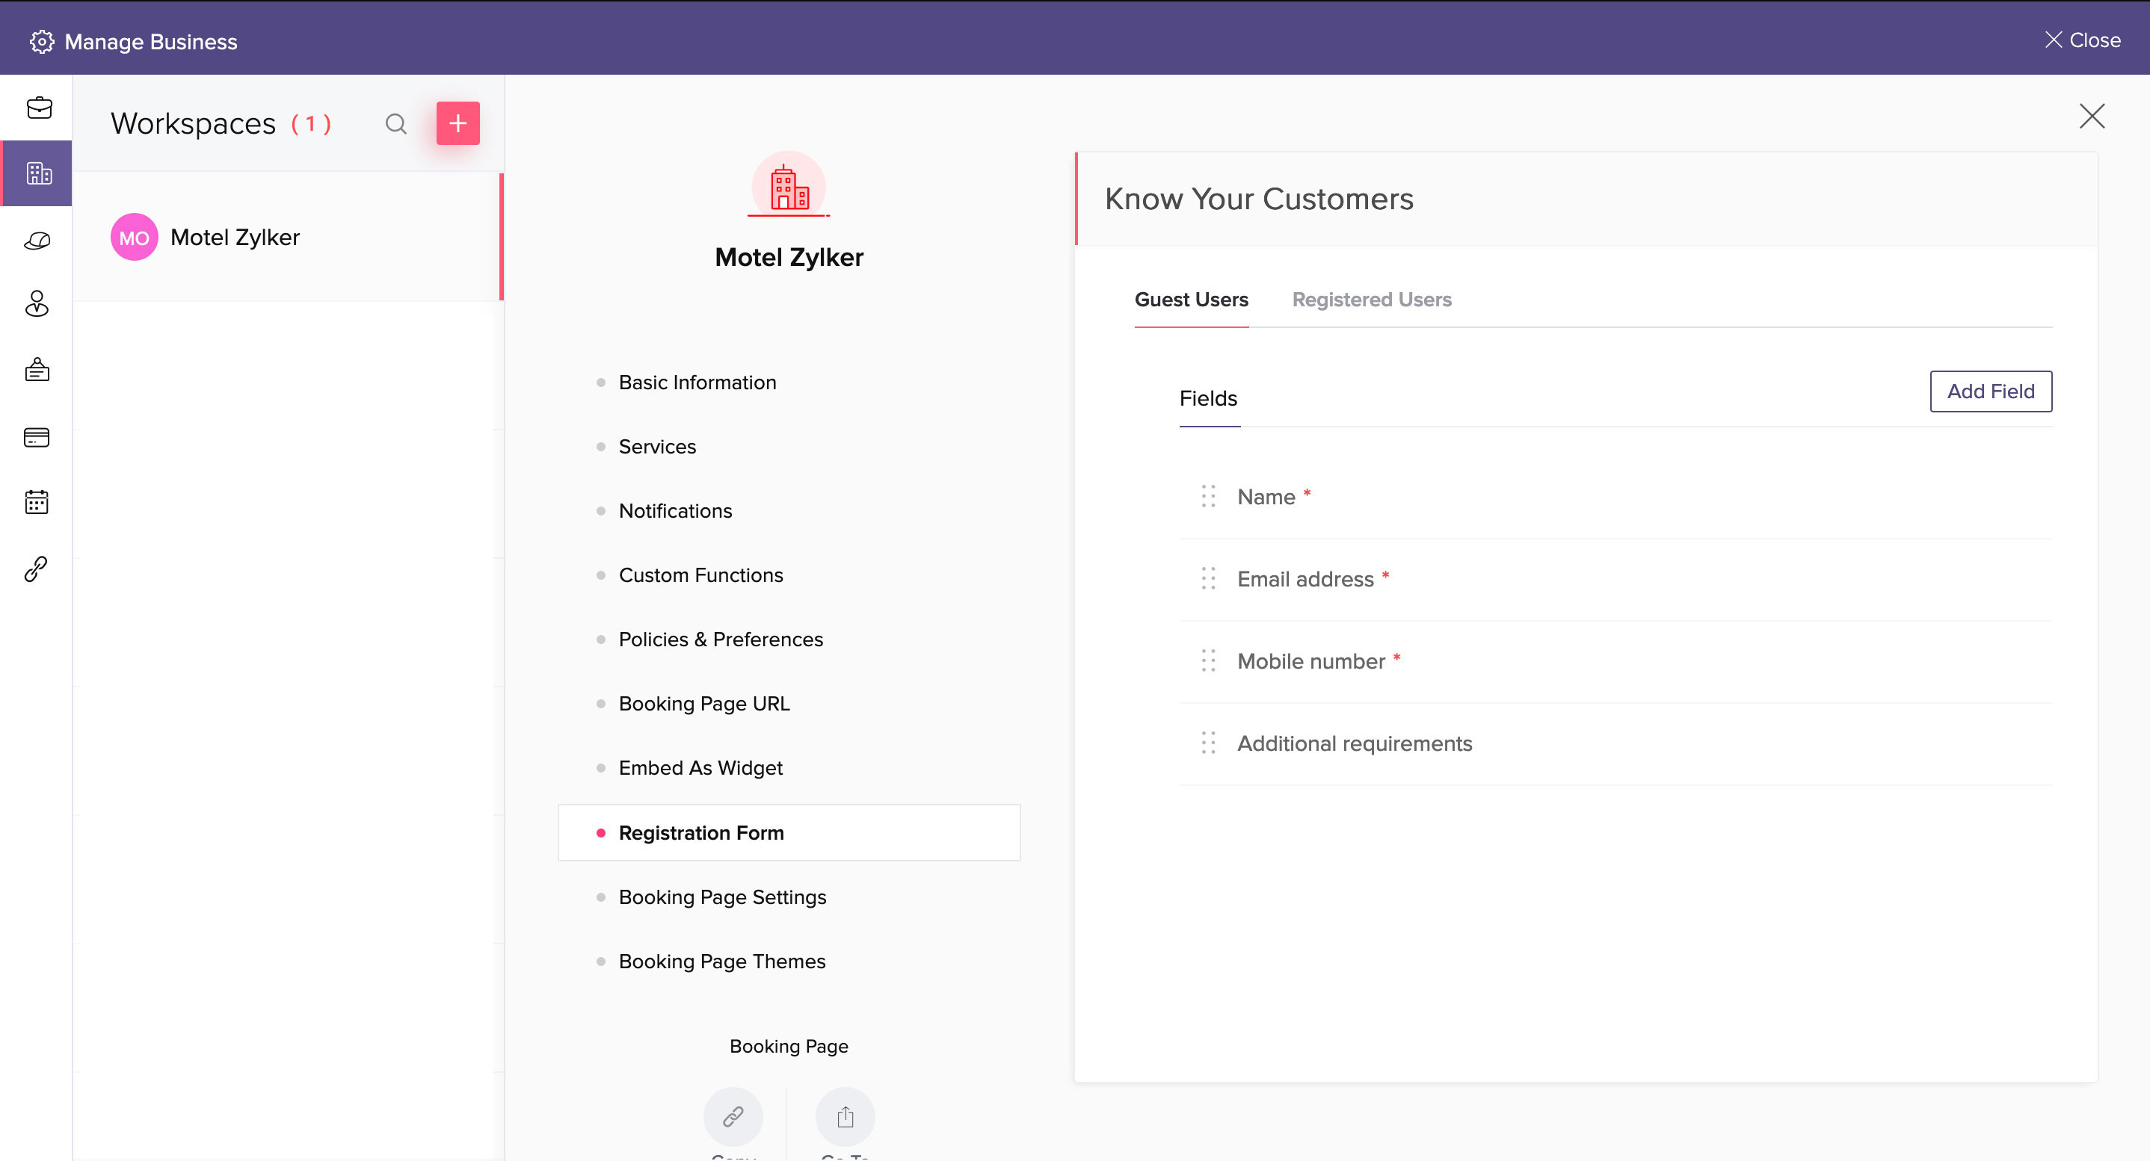Select the Motel Zylker workspace

point(235,238)
